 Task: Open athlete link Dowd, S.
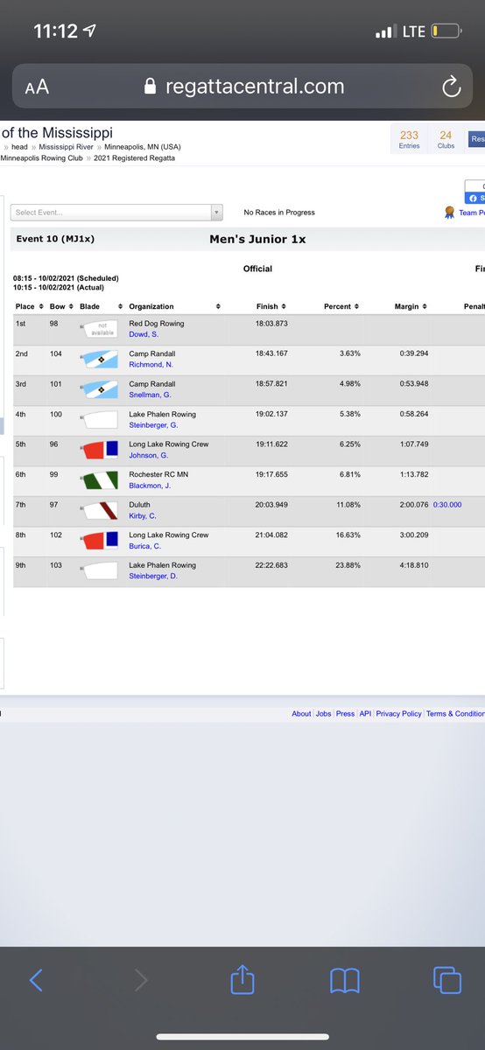click(x=144, y=334)
